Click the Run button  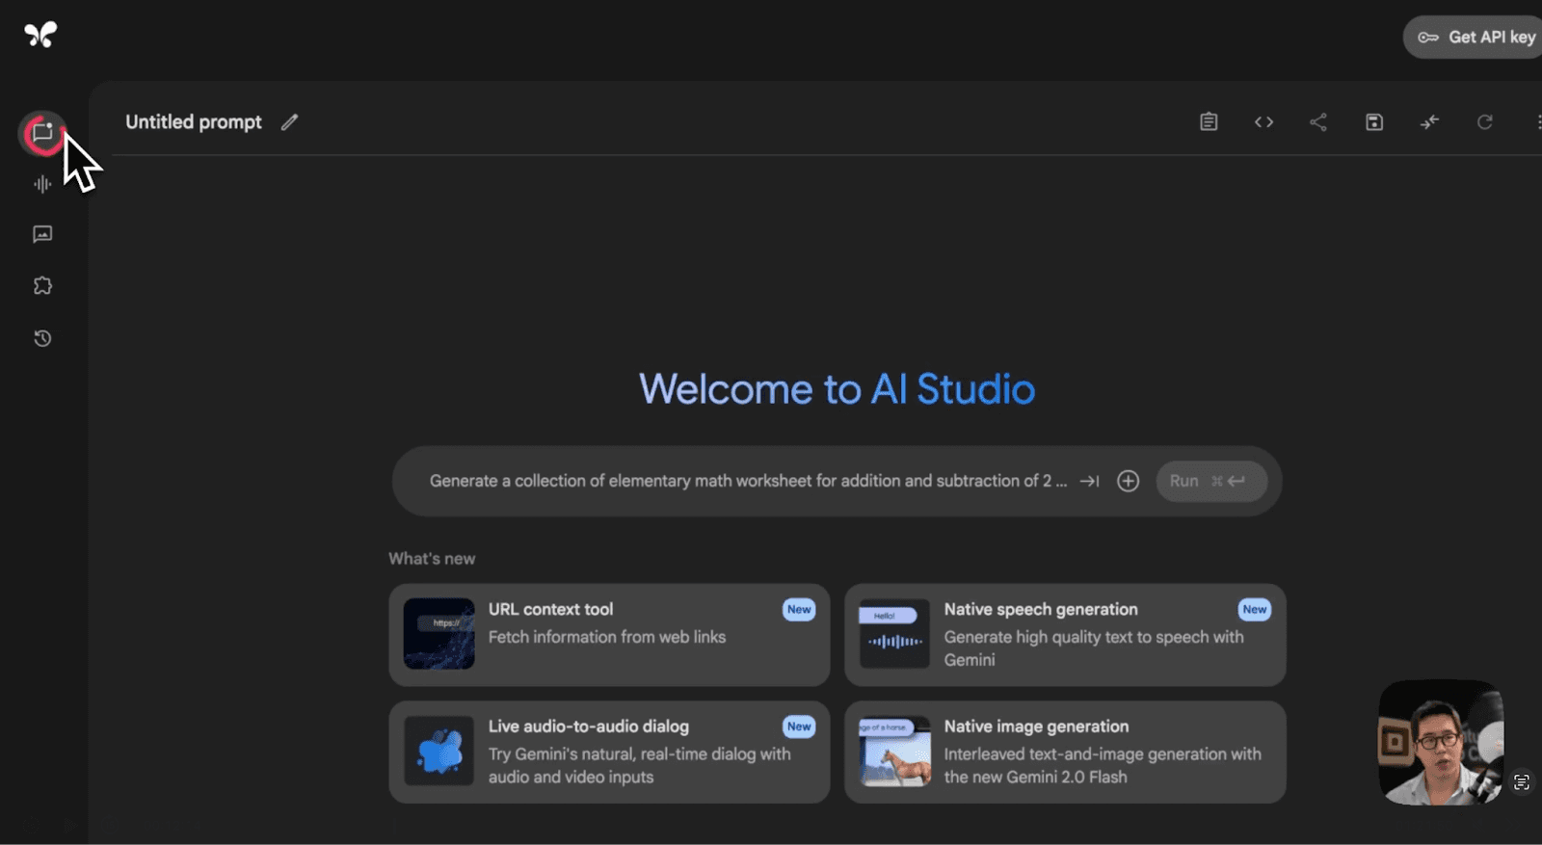tap(1211, 481)
